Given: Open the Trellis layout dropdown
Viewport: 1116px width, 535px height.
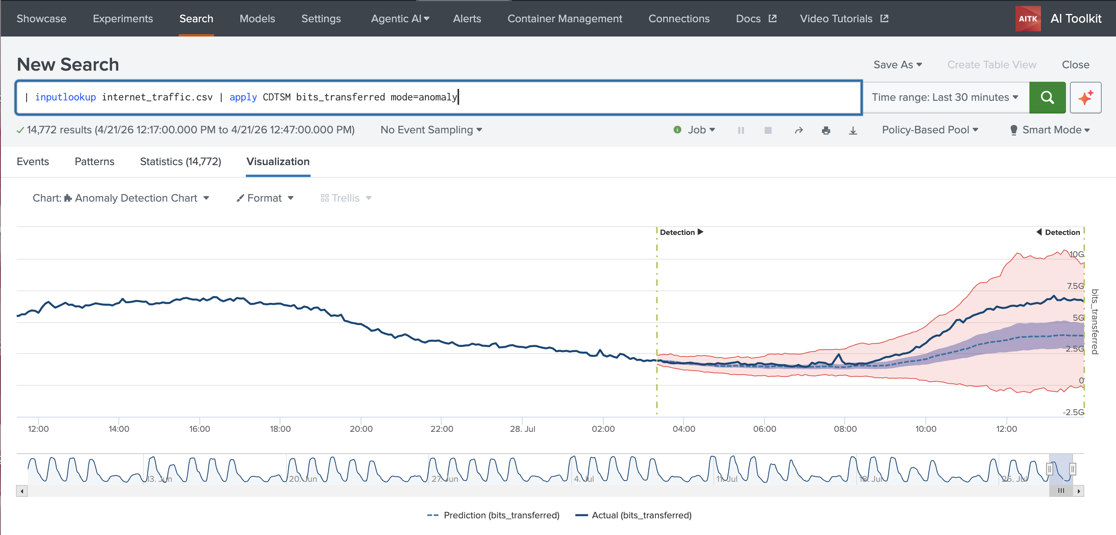Looking at the screenshot, I should pos(346,198).
